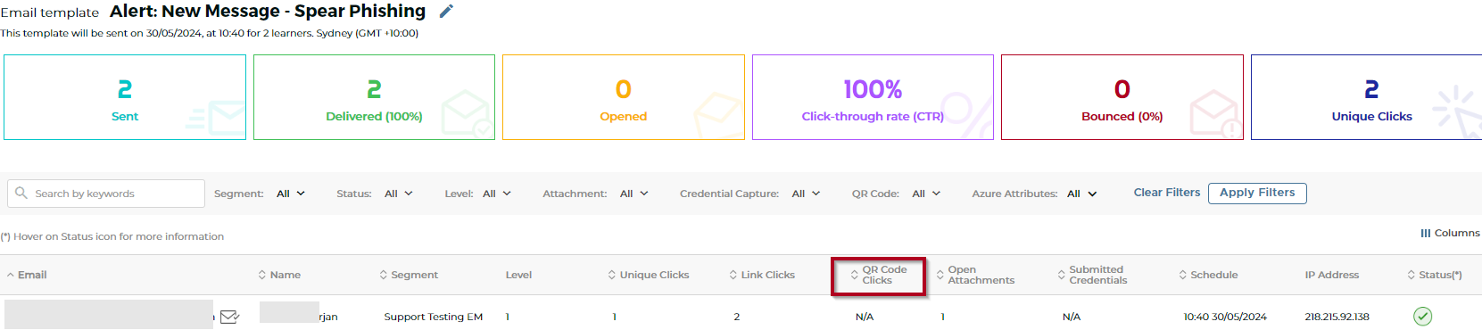Select the Click-through rate card
This screenshot has width=1482, height=330.
coord(873,97)
